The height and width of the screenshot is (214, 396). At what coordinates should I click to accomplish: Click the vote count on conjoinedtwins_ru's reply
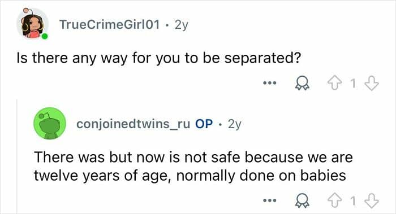coord(353,200)
